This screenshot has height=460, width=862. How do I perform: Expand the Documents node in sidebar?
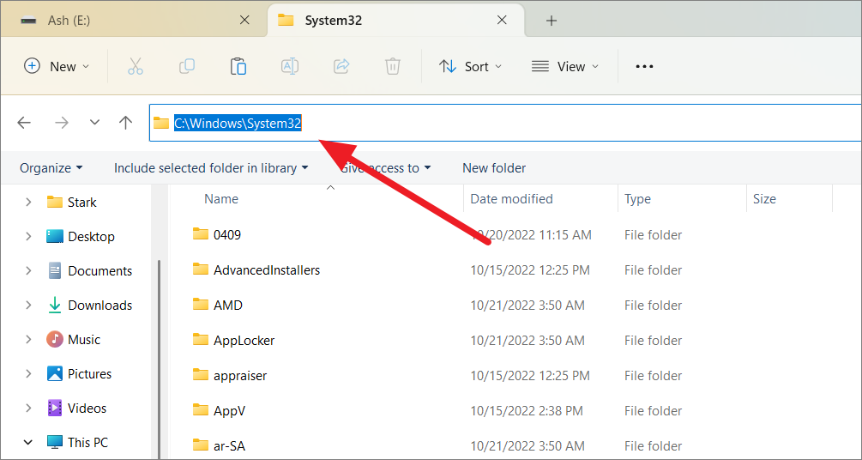pos(28,270)
